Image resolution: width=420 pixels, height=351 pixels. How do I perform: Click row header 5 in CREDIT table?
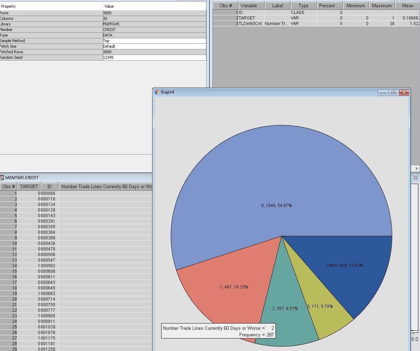tap(9, 216)
